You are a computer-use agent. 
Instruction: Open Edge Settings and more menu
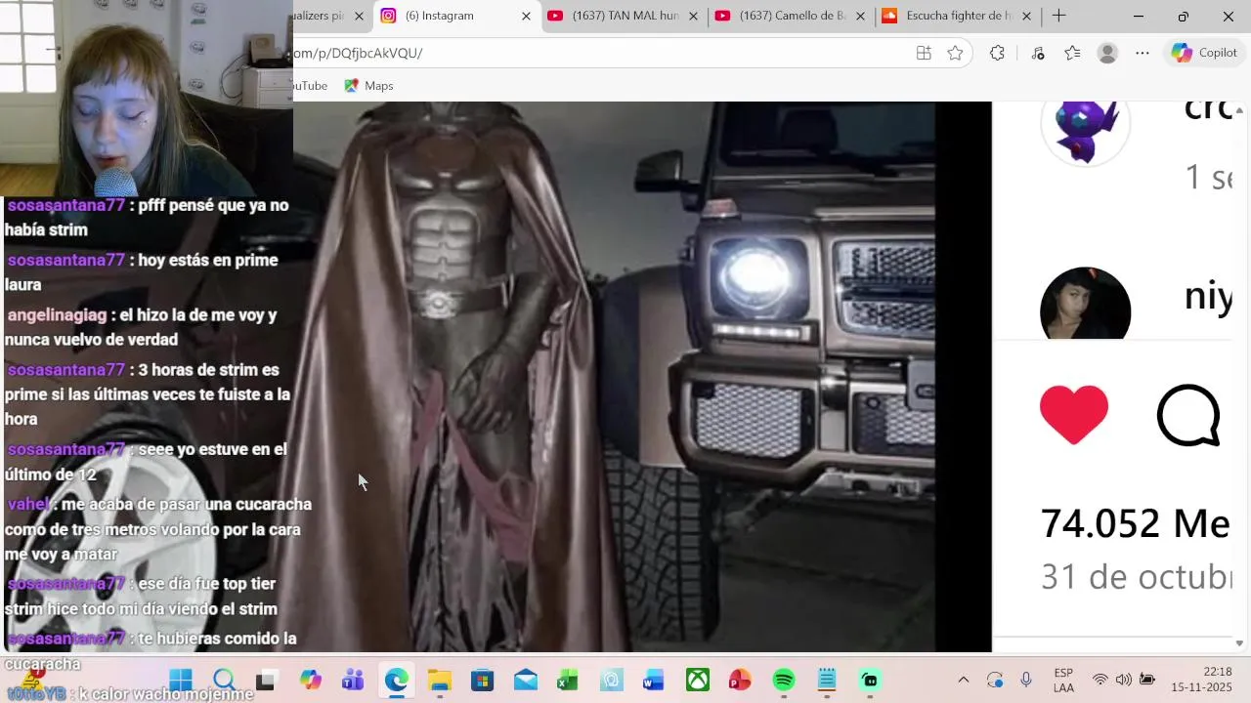[1143, 53]
